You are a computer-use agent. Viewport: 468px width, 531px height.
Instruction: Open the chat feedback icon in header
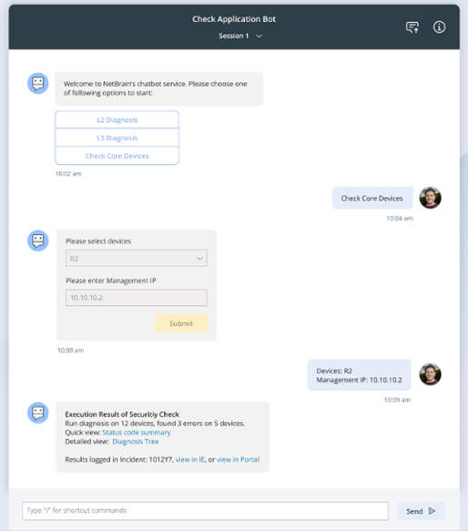pos(412,27)
